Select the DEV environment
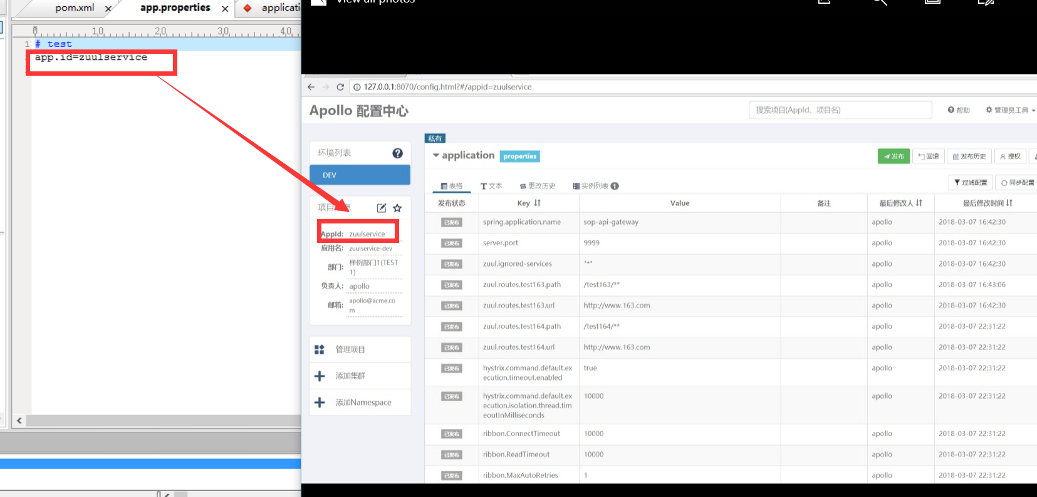 tap(360, 175)
